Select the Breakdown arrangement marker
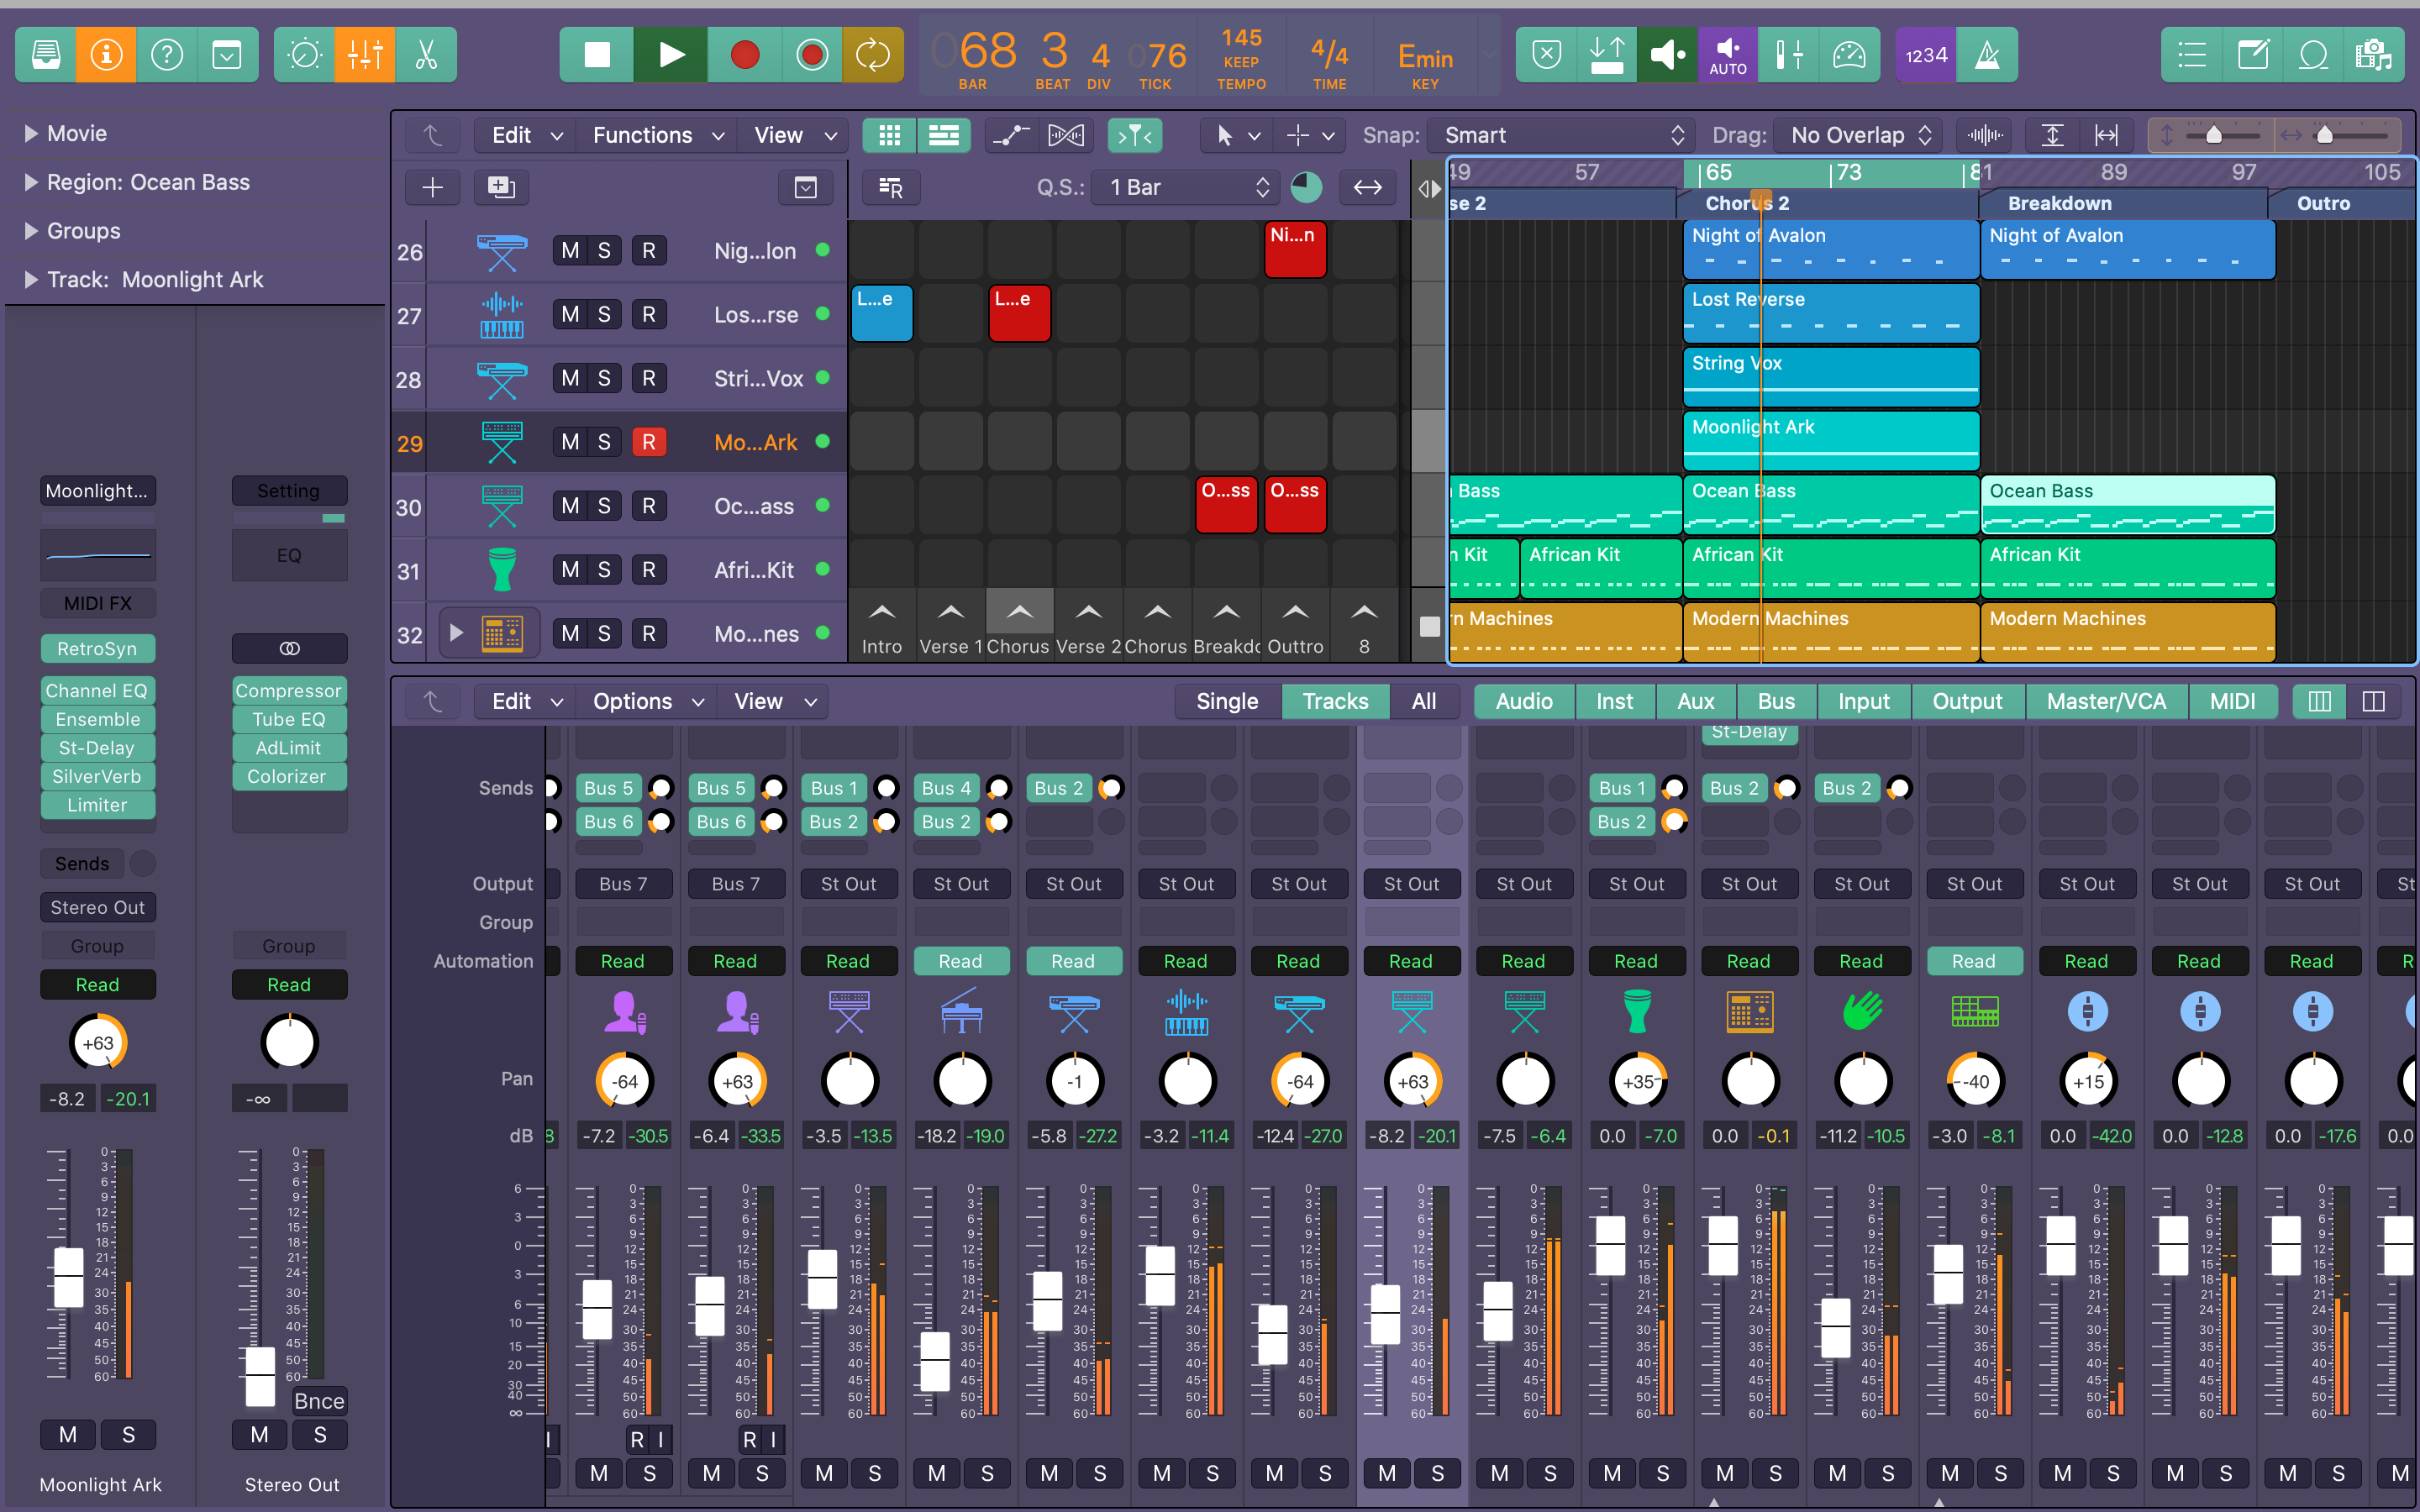This screenshot has height=1512, width=2420. 2060,203
